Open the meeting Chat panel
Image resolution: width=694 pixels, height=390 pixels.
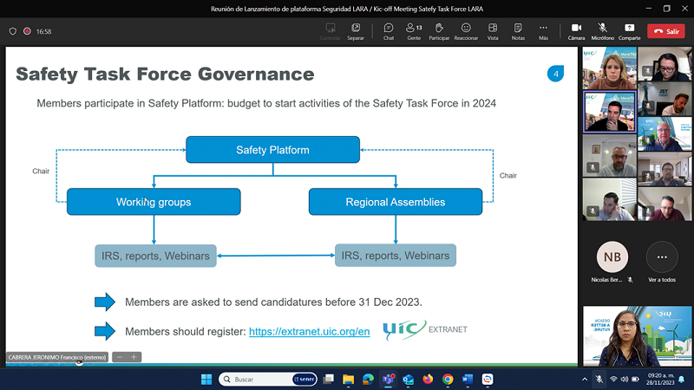(x=389, y=31)
